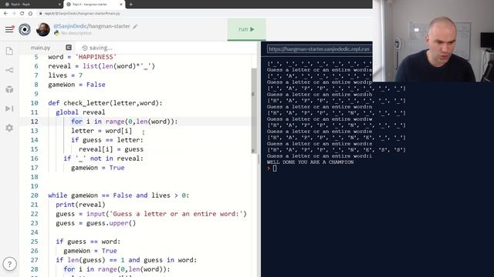The width and height of the screenshot is (494, 277).
Task: Open the help question mark button
Action: (x=9, y=264)
